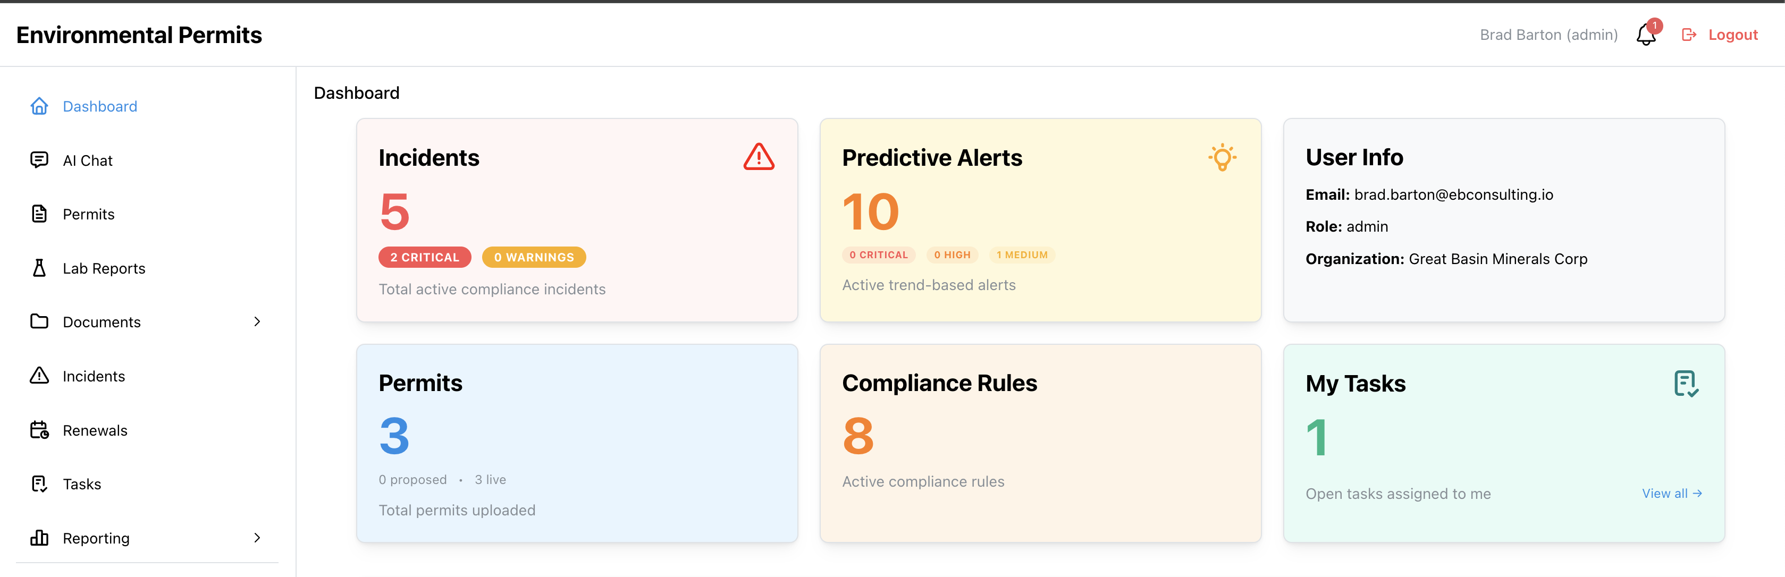Click the 2 CRITICAL incidents badge
The height and width of the screenshot is (577, 1785).
(x=425, y=257)
